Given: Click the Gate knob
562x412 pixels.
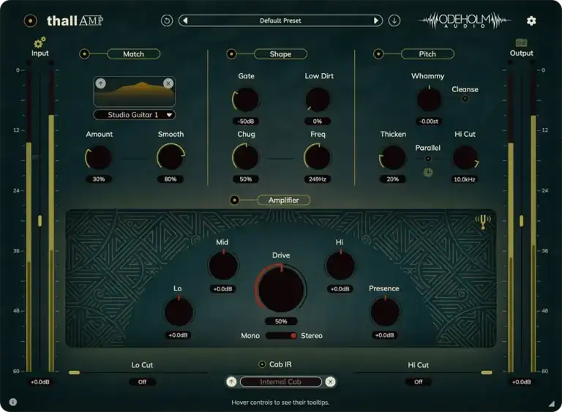Looking at the screenshot, I should [x=246, y=100].
